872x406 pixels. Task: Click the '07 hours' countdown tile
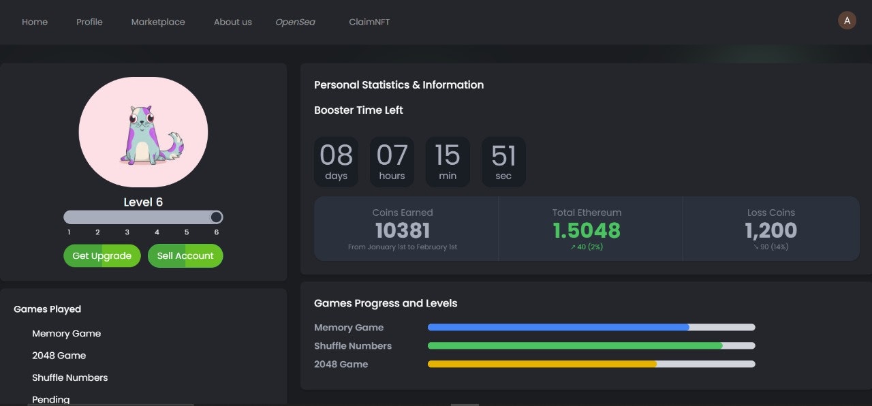(x=392, y=162)
